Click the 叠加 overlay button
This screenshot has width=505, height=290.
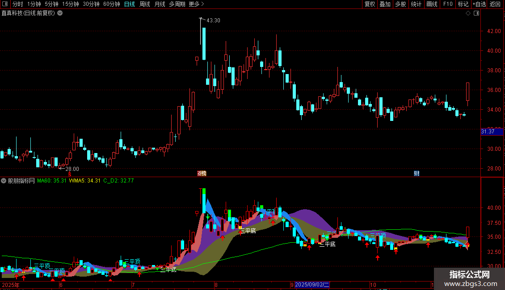click(385, 4)
